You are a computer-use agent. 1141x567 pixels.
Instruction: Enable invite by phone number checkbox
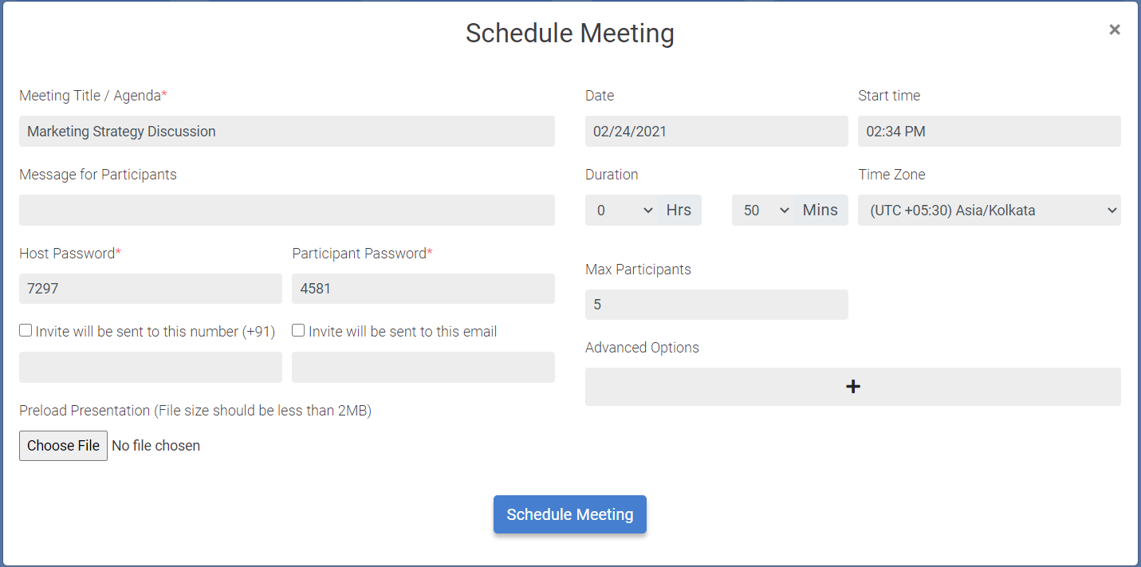(x=25, y=329)
